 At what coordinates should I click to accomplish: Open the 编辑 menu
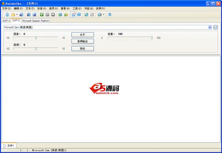tap(18, 8)
